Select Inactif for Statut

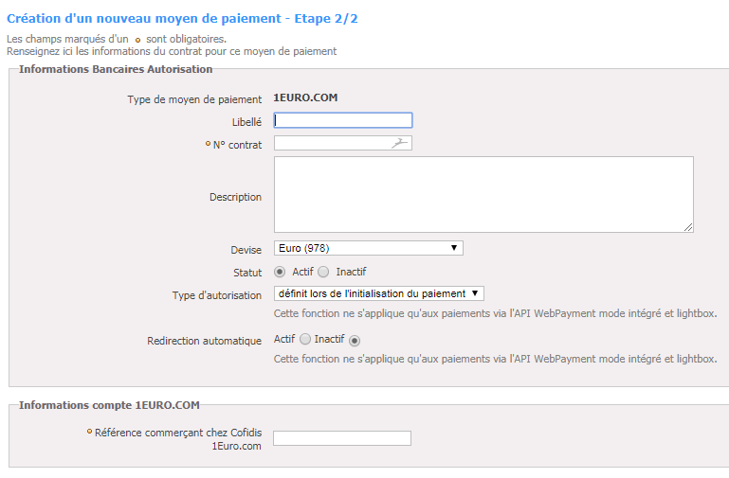[323, 272]
